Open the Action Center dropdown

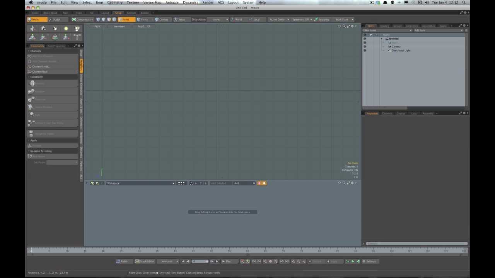coord(279,19)
